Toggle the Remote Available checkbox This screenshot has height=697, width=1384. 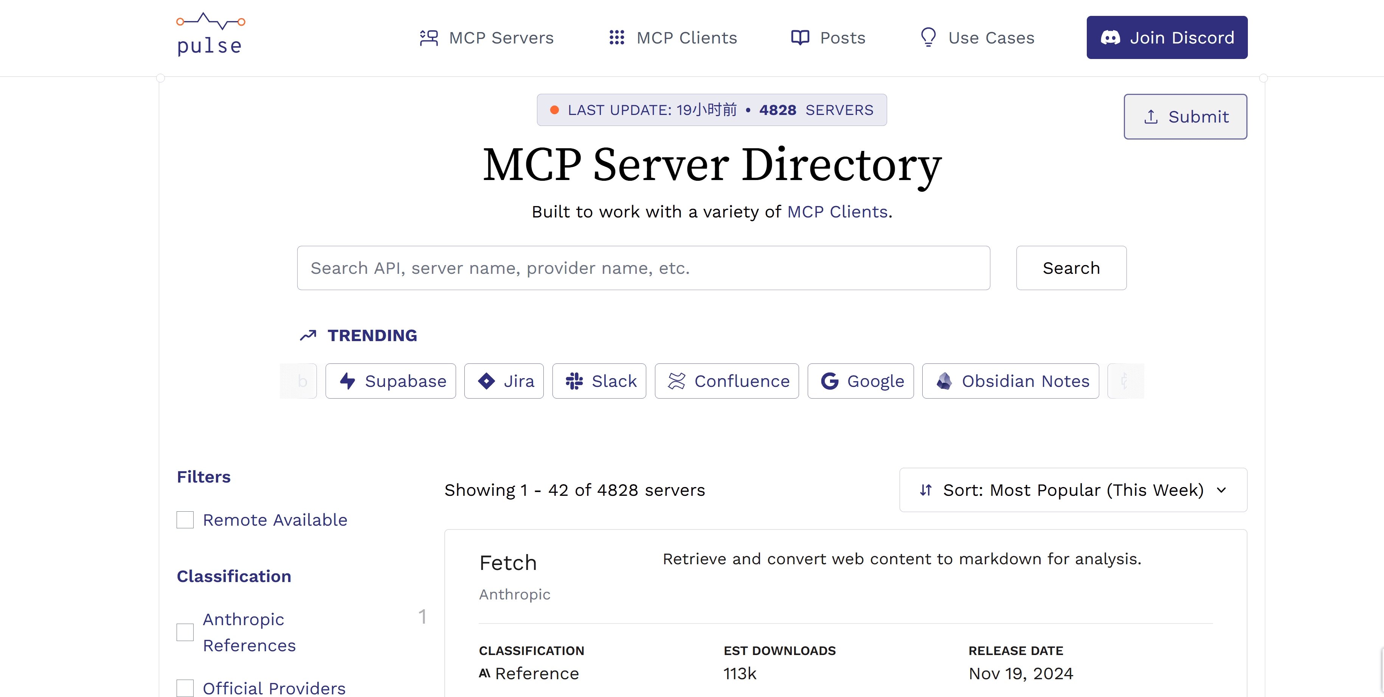click(x=185, y=520)
